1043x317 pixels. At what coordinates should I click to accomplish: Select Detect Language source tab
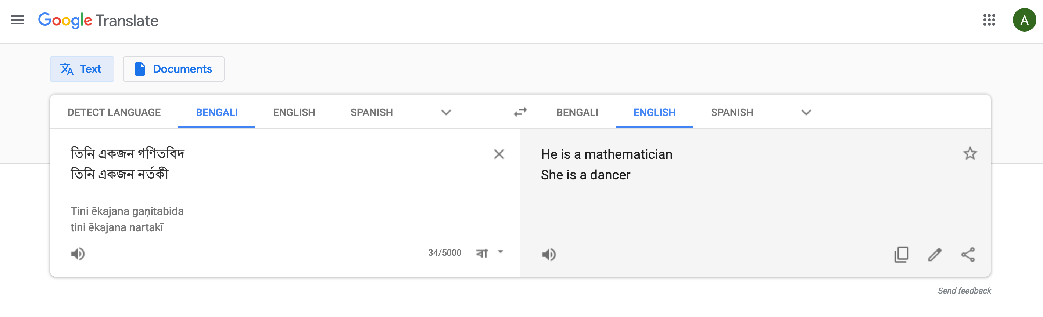coord(114,112)
